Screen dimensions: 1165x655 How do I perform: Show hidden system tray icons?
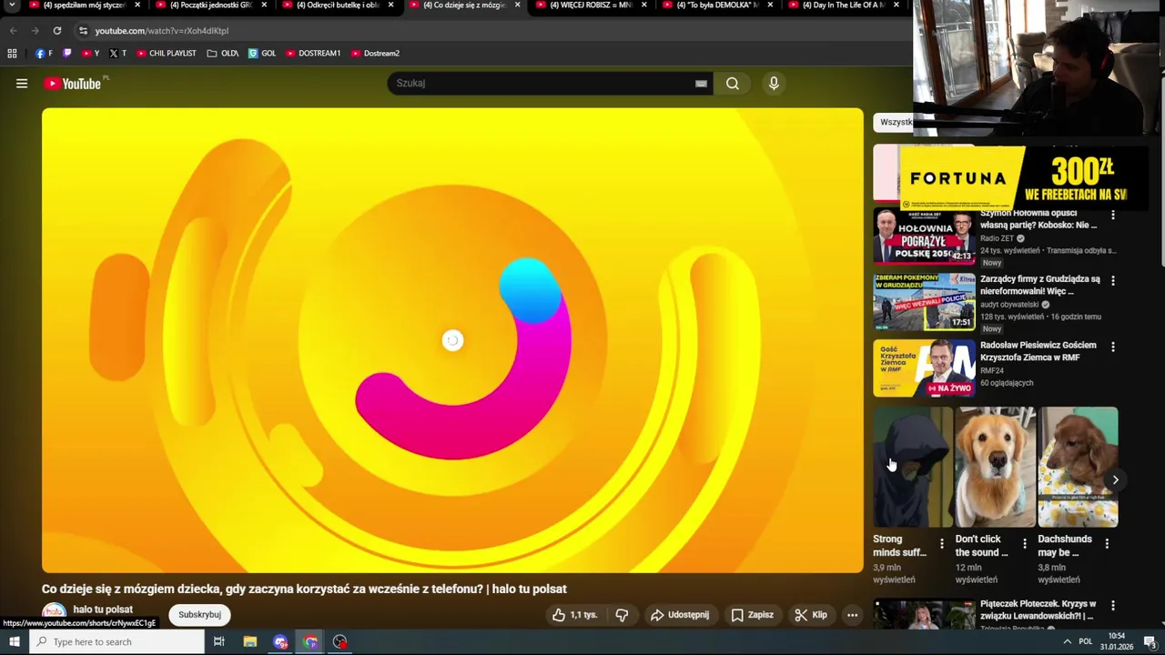[1067, 642]
